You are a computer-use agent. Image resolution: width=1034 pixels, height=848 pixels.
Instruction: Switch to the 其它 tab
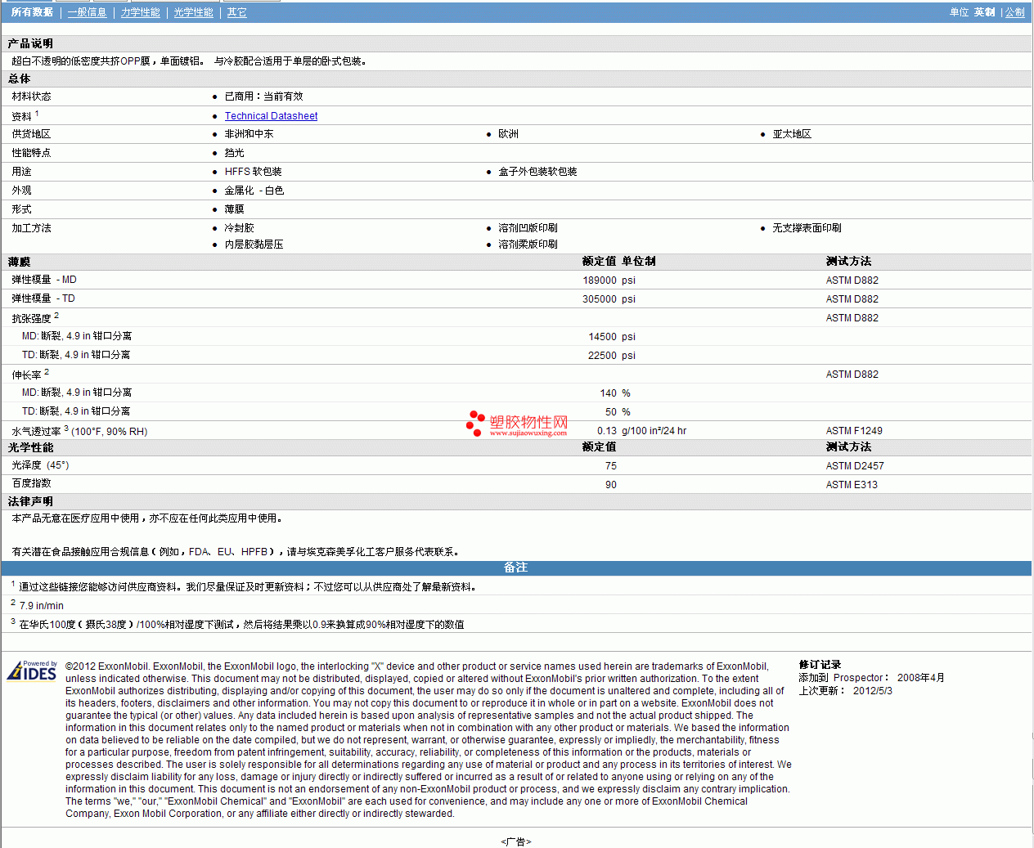(x=236, y=12)
